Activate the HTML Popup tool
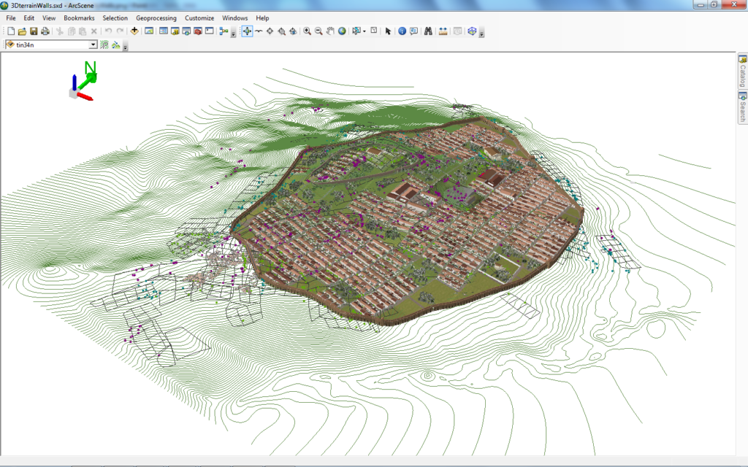 413,31
